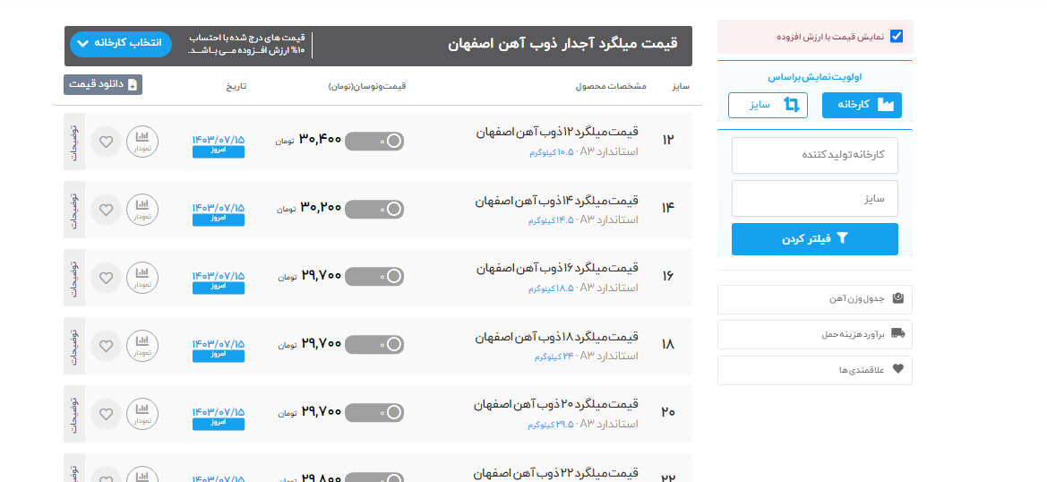Uncheck the show price with VAT checkbox
This screenshot has width=1047, height=482.
click(897, 37)
